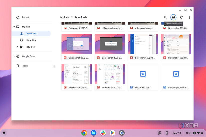
Task: Select thumbnail with purple Word dialog
Action: click(77, 44)
